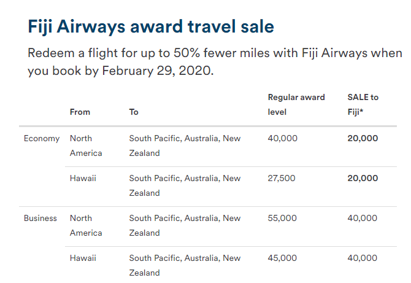Click the SALE to Fiji* column header
411x283 pixels.
(363, 104)
